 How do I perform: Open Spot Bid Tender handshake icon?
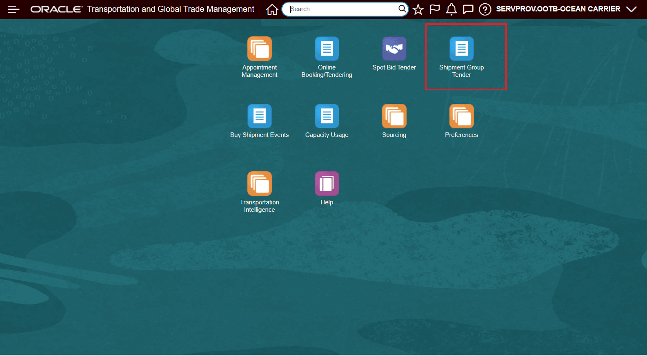click(x=394, y=49)
